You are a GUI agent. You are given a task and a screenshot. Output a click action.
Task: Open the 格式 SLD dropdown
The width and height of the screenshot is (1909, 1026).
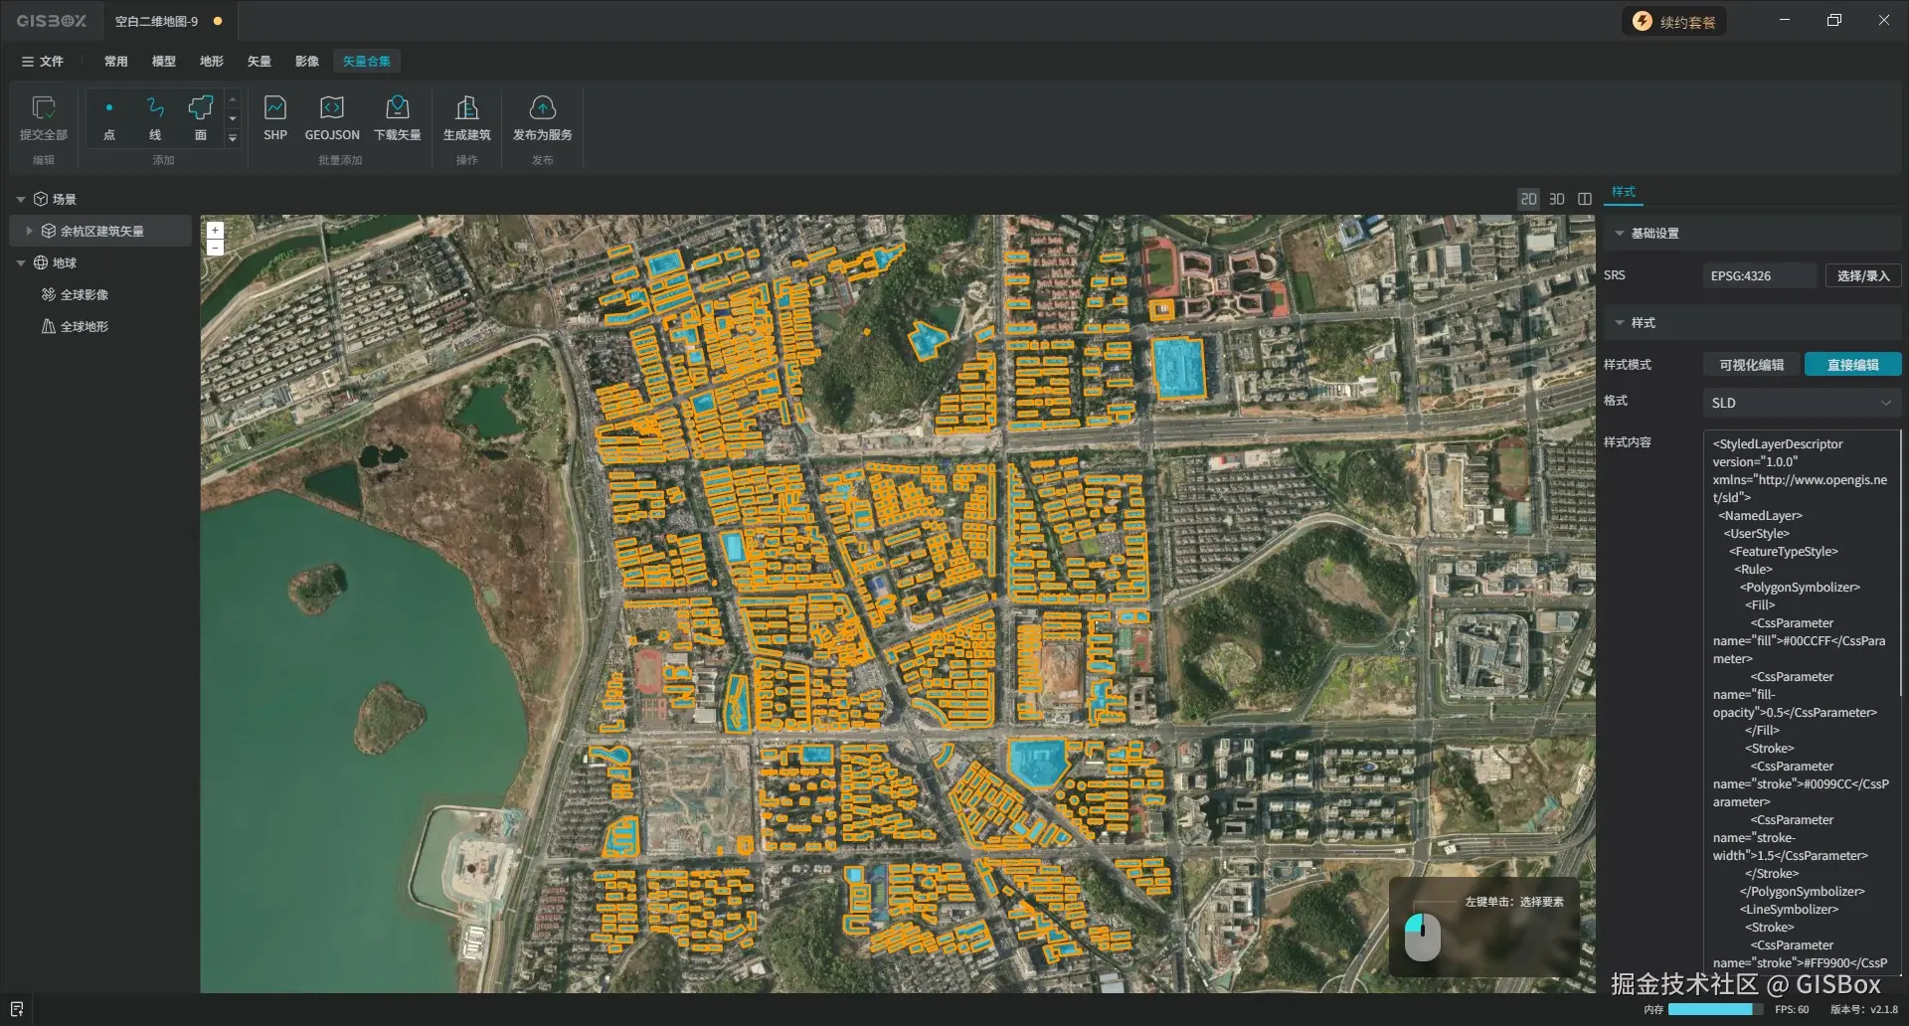point(1802,403)
